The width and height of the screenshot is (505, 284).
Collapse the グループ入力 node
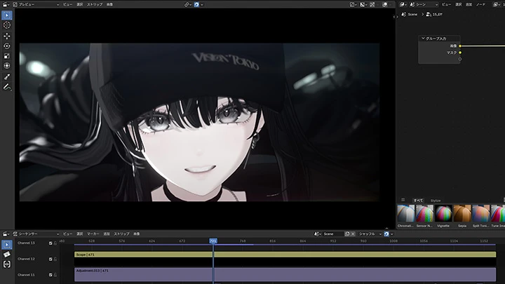[423, 39]
